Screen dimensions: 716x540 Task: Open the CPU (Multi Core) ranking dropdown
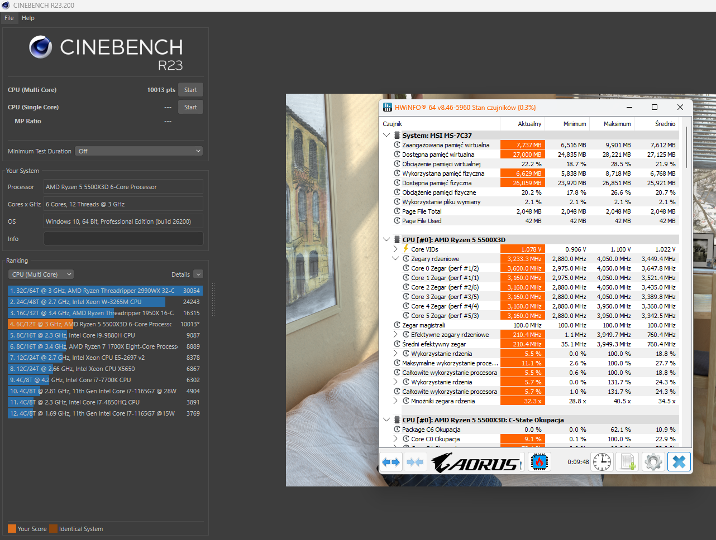[x=41, y=274]
